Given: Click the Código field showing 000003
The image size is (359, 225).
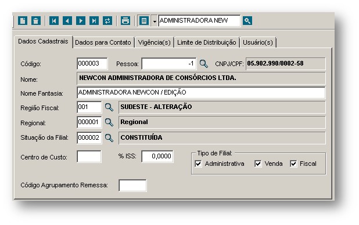Looking at the screenshot, I should coord(92,64).
